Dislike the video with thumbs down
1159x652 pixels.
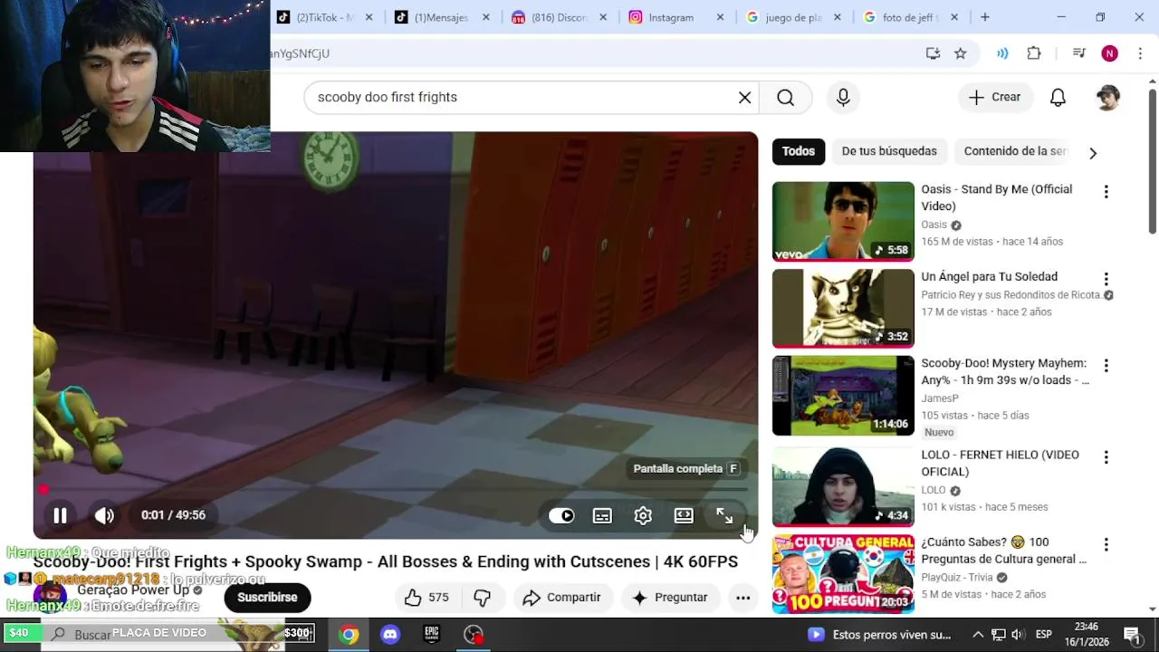(x=483, y=598)
